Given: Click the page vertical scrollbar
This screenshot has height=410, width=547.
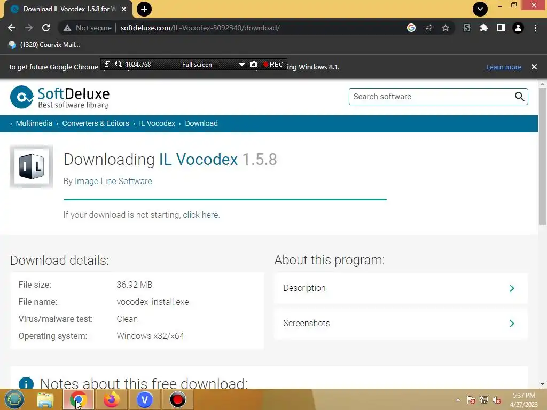Looking at the screenshot, I should coord(542,156).
